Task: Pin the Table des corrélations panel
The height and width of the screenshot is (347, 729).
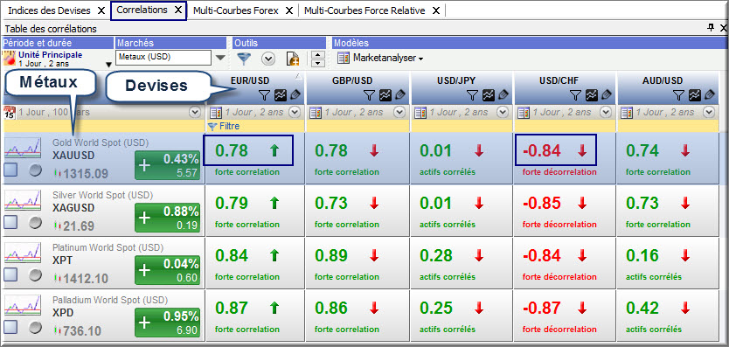Action: coord(710,28)
